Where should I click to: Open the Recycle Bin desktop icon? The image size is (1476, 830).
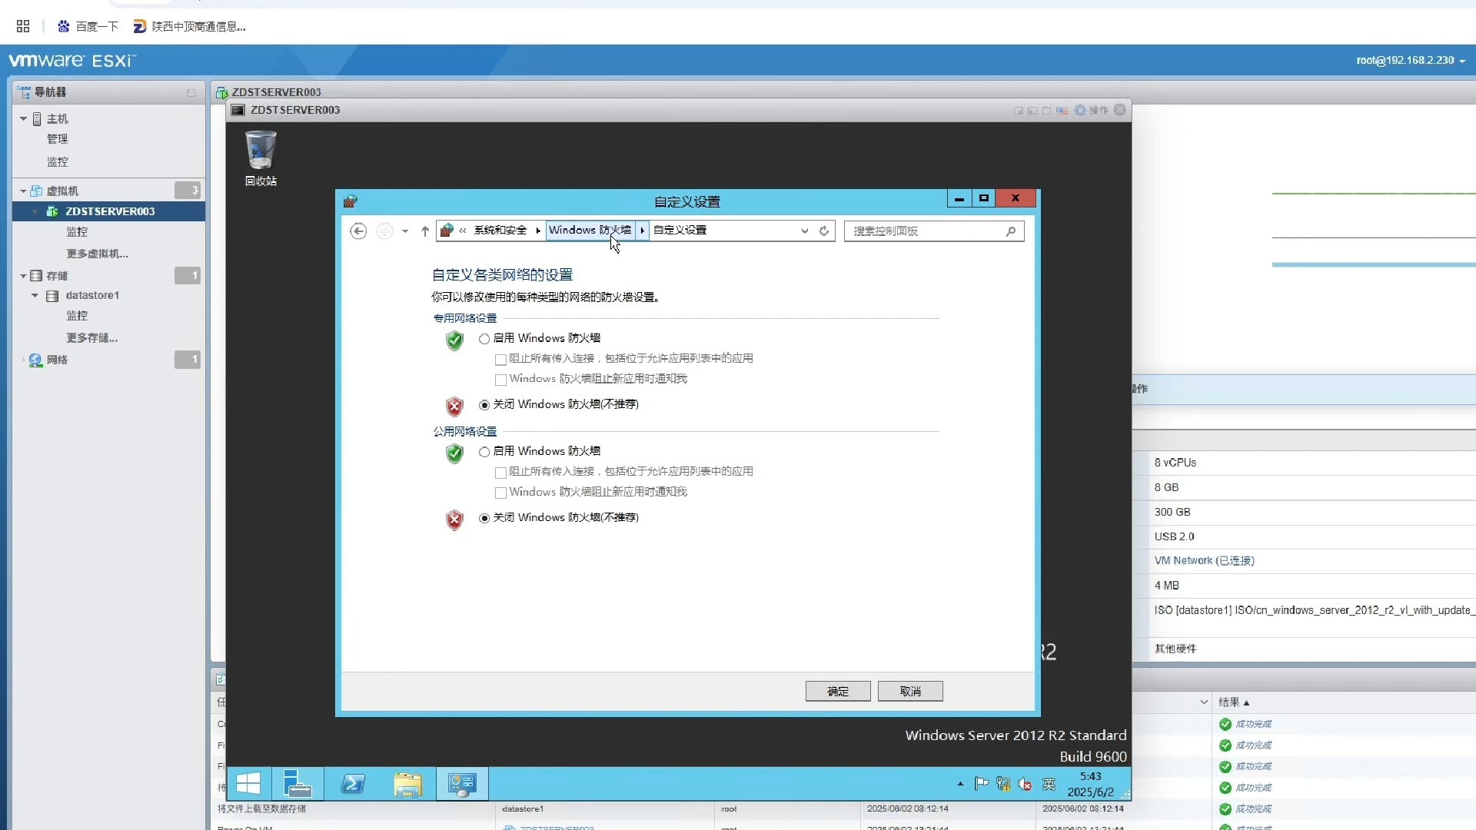pos(261,158)
